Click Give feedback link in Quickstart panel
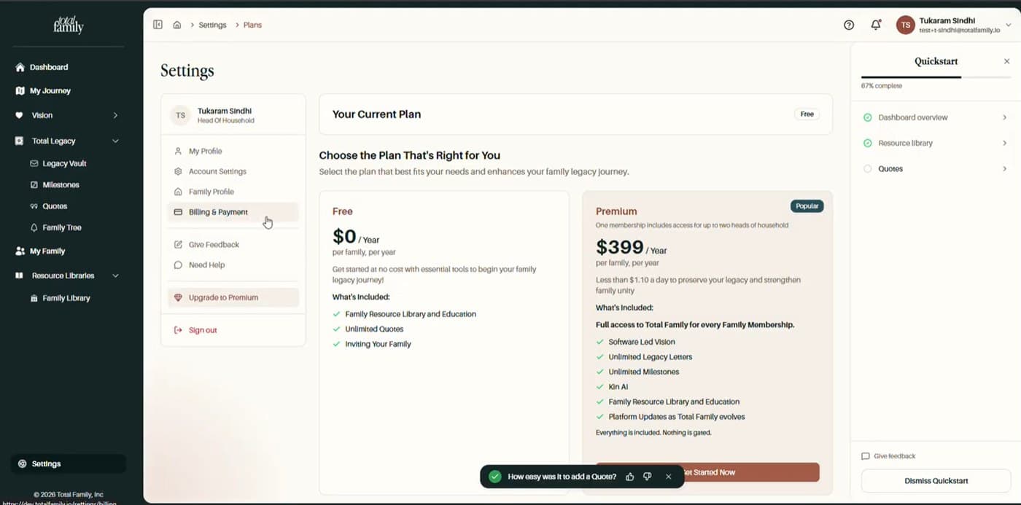 tap(888, 456)
